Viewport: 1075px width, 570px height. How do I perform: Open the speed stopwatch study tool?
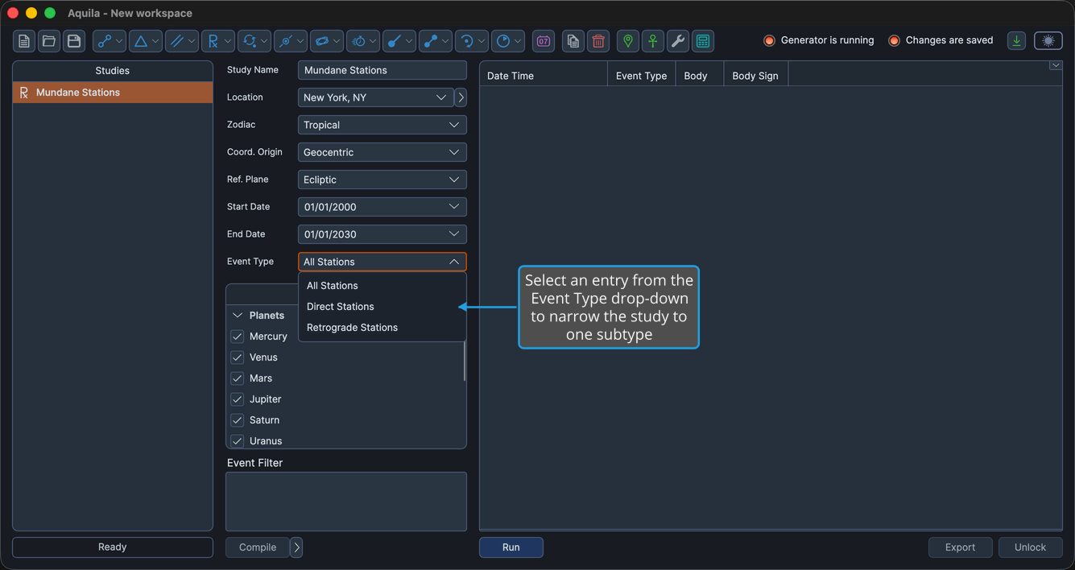(x=363, y=41)
